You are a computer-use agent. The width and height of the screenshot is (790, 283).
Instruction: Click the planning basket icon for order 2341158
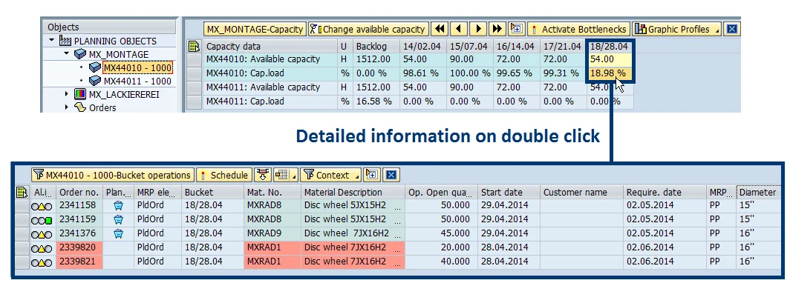point(118,206)
